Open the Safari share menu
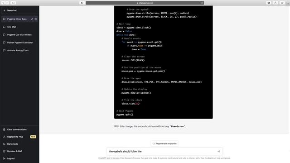 click(275, 3)
